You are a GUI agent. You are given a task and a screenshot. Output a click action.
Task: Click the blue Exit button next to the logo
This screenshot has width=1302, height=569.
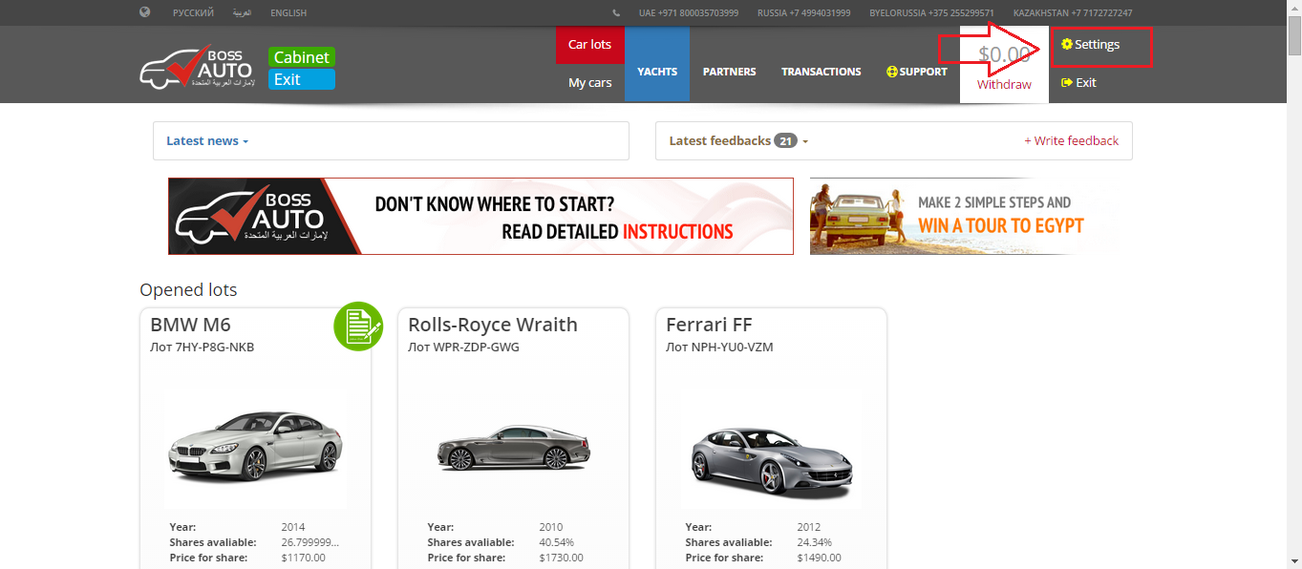point(302,79)
